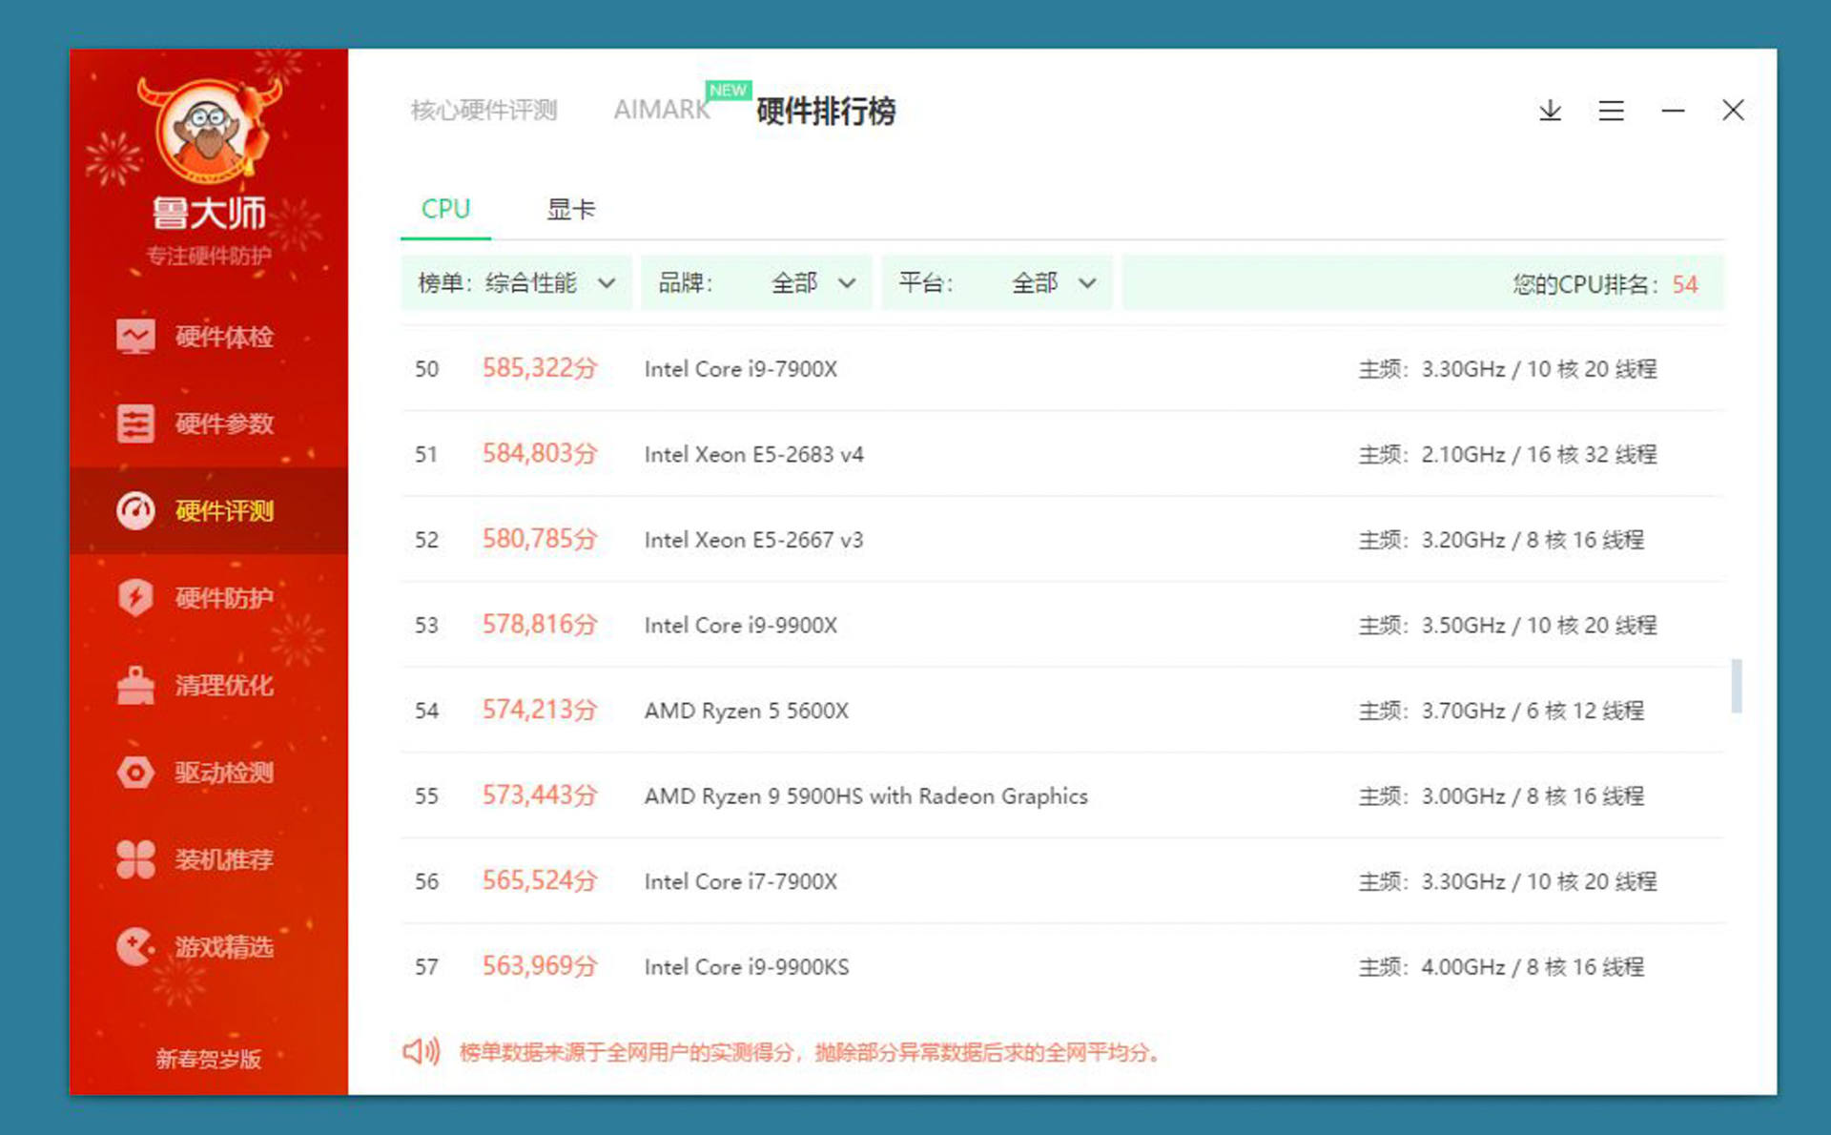Viewport: 1831px width, 1135px height.
Task: Open 游戏精选 in the sidebar
Action: click(x=209, y=946)
